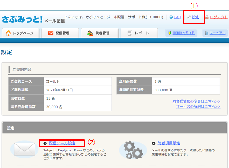Click the people icon on 読者管理

coord(90,33)
